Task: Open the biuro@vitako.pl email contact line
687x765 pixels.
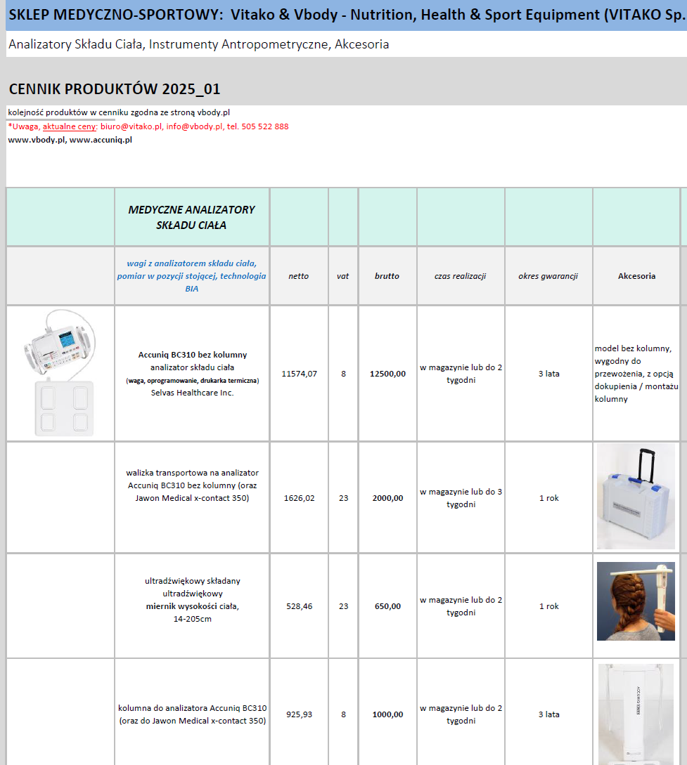Action: (148, 126)
